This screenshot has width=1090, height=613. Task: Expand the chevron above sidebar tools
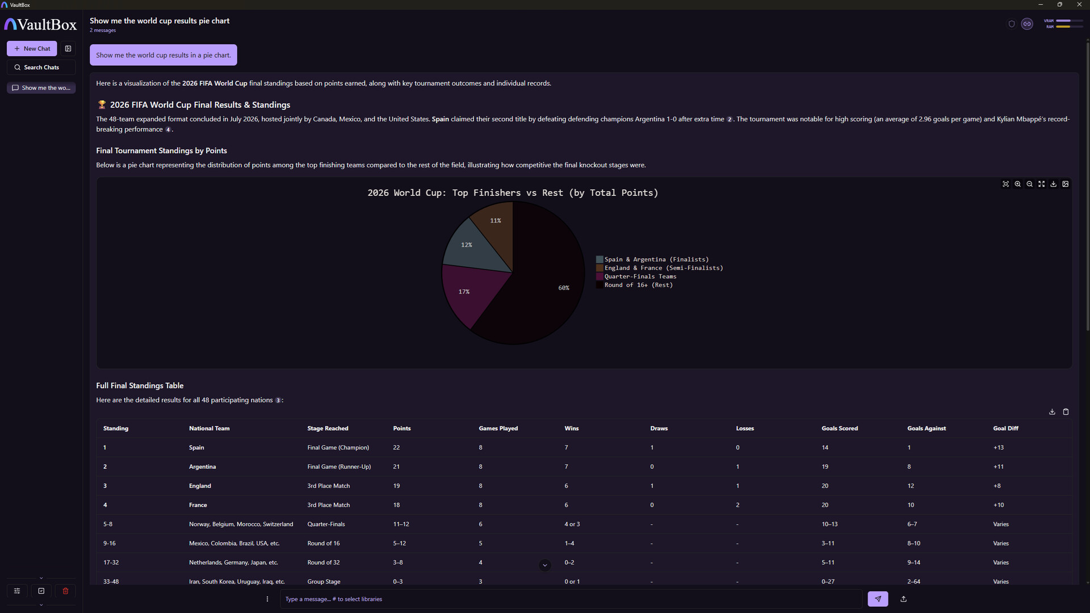(x=41, y=578)
